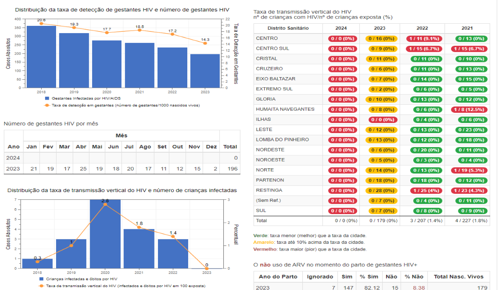Select the CRUZEIRO district row label
The image size is (499, 290).
point(269,69)
